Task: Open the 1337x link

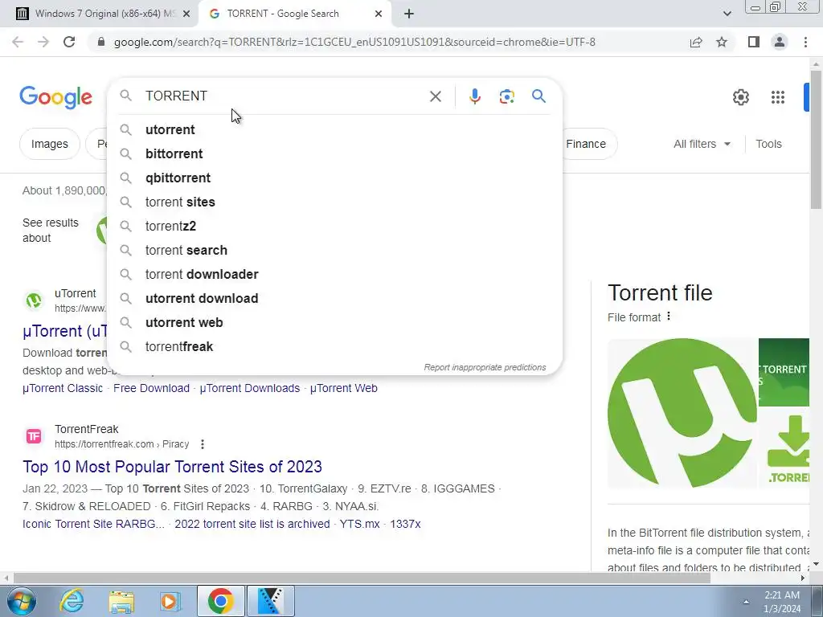Action: [405, 524]
